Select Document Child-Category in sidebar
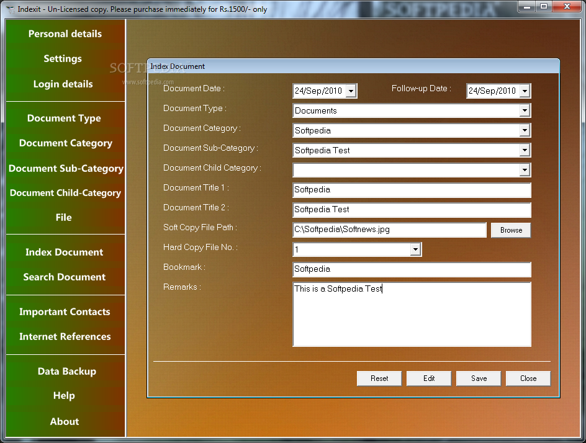The height and width of the screenshot is (443, 586). tap(65, 193)
